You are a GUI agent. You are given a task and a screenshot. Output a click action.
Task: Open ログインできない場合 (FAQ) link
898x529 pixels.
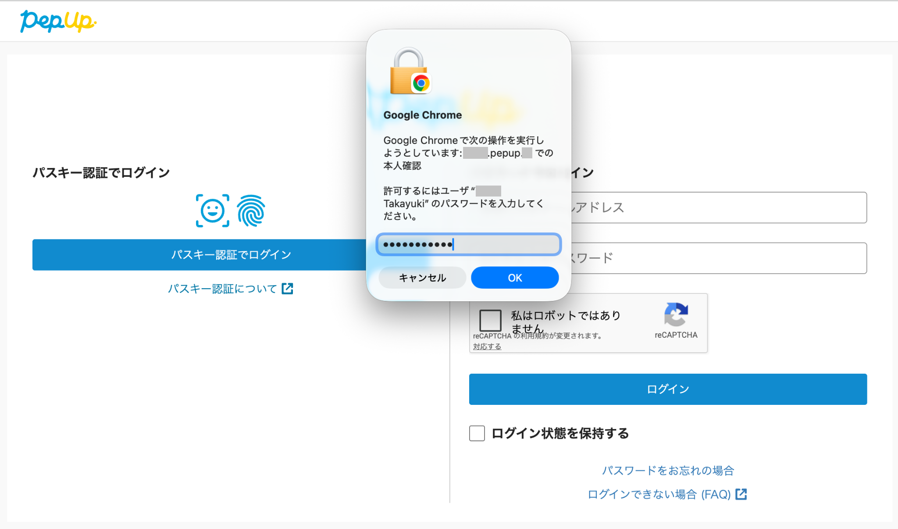point(659,494)
